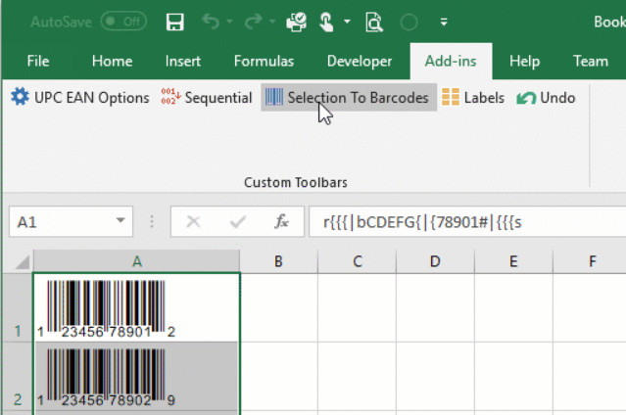The image size is (626, 415).
Task: Select the Add-ins tab
Action: tap(451, 61)
